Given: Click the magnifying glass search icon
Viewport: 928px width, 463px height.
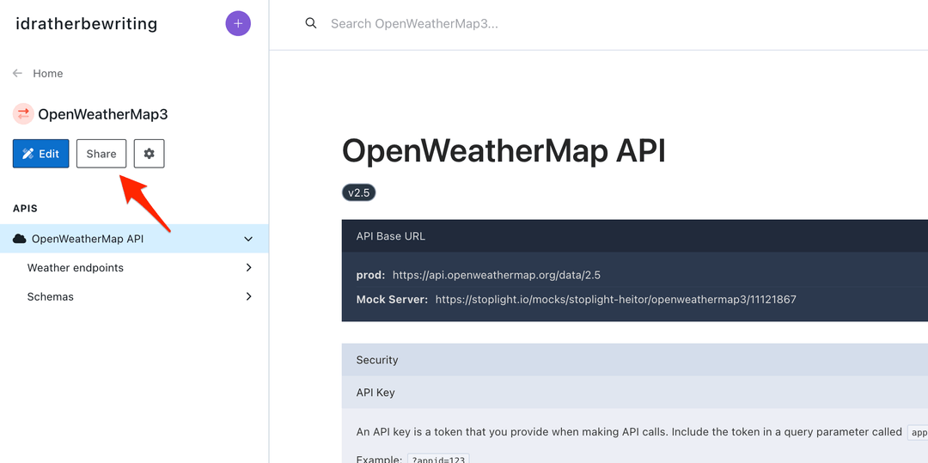Looking at the screenshot, I should click(x=311, y=23).
